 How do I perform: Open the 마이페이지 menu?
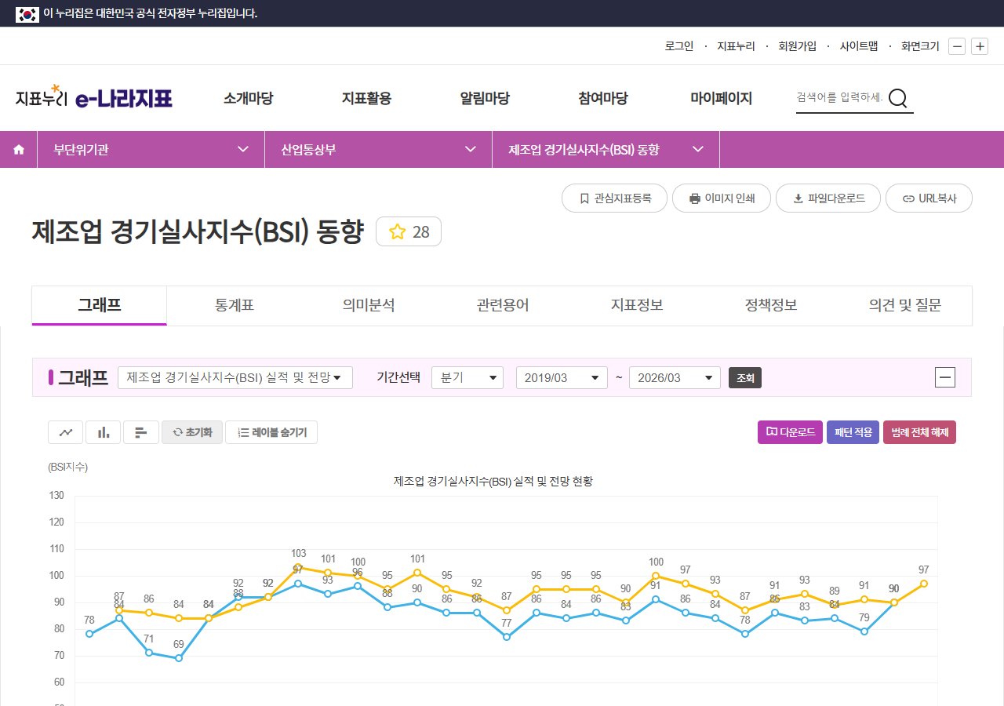(x=721, y=98)
